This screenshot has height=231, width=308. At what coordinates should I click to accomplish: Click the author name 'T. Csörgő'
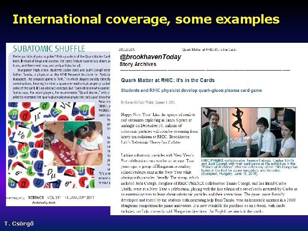19,224
